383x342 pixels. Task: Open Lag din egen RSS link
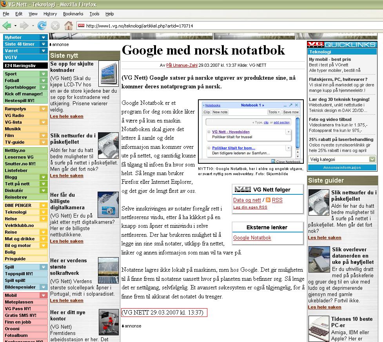click(250, 207)
